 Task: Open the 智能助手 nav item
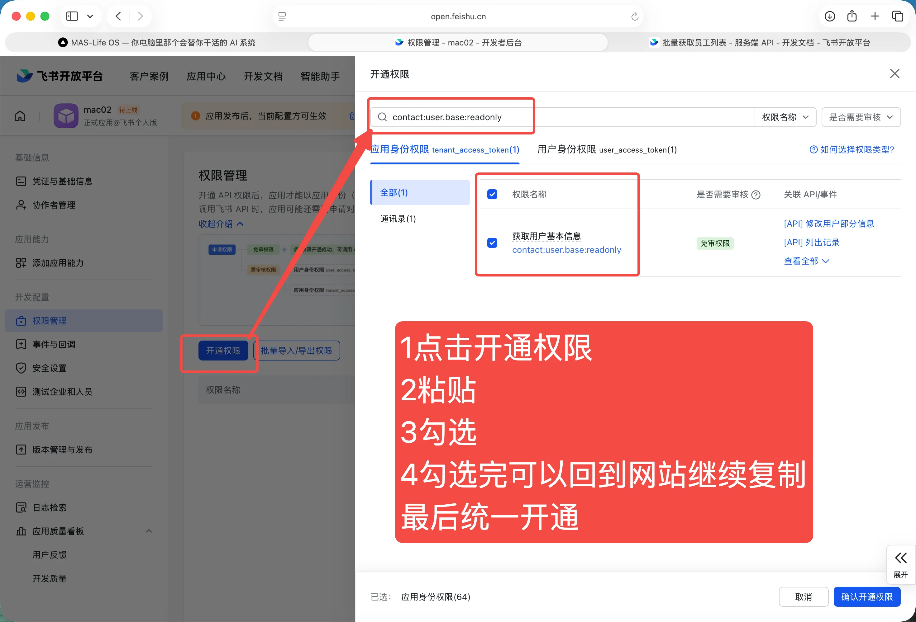click(320, 76)
